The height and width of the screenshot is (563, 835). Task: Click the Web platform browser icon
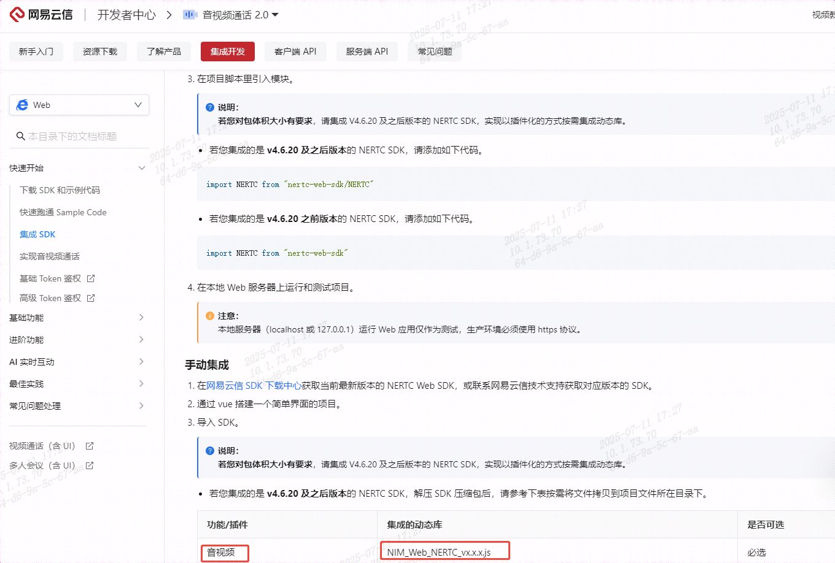(22, 105)
